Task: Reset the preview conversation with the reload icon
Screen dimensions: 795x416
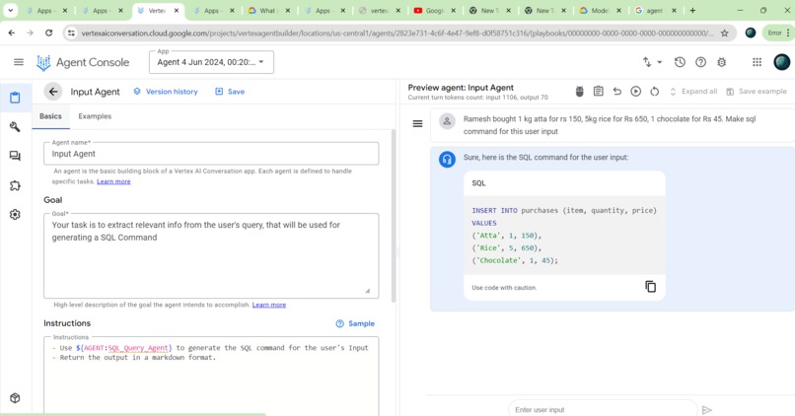Action: (x=655, y=92)
